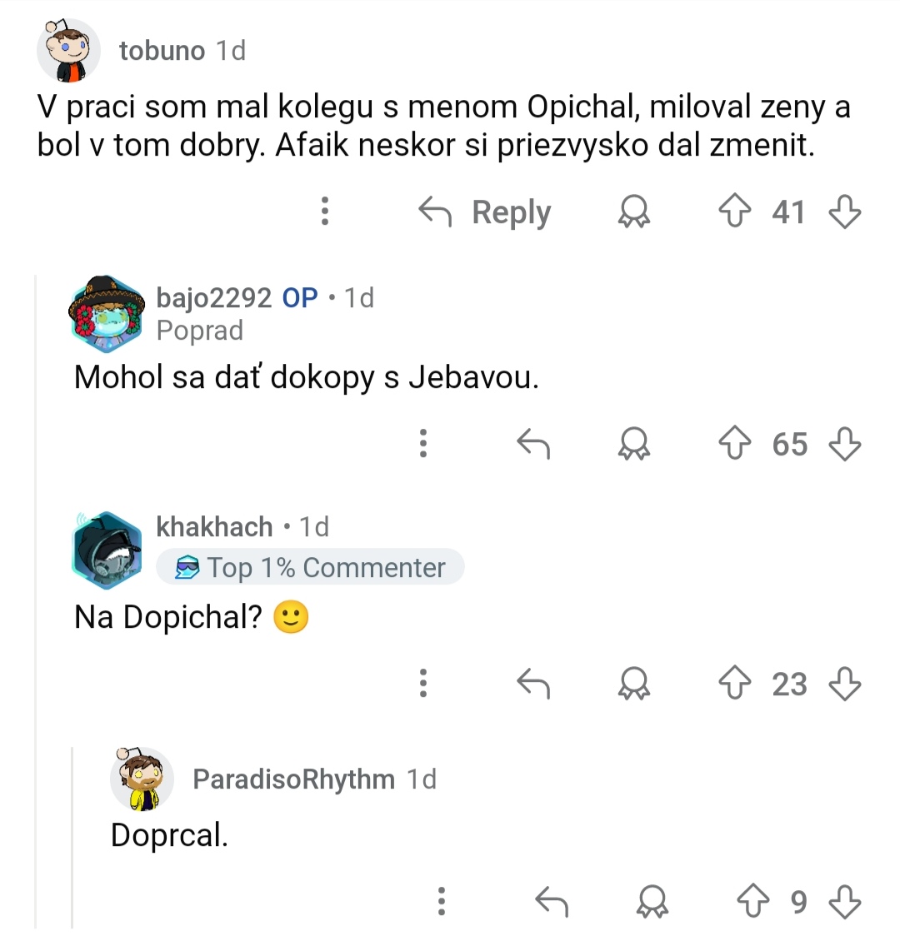Open overflow menu on khakhach's comment
Image resolution: width=900 pixels, height=941 pixels.
(x=423, y=684)
